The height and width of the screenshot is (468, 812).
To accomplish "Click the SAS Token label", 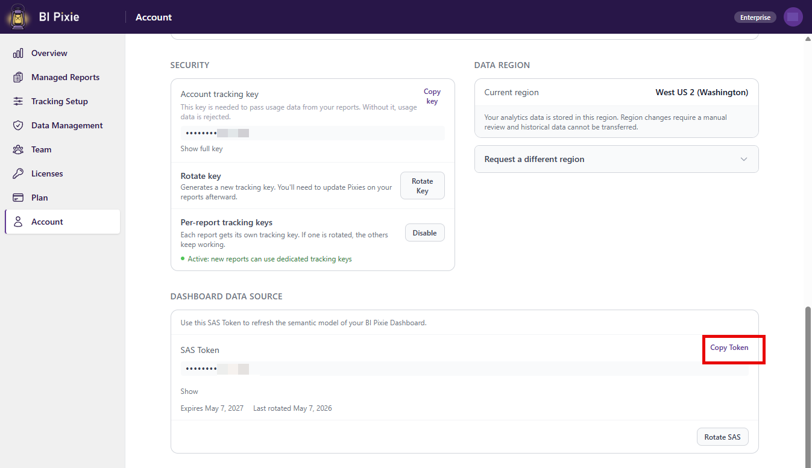I will (x=200, y=350).
